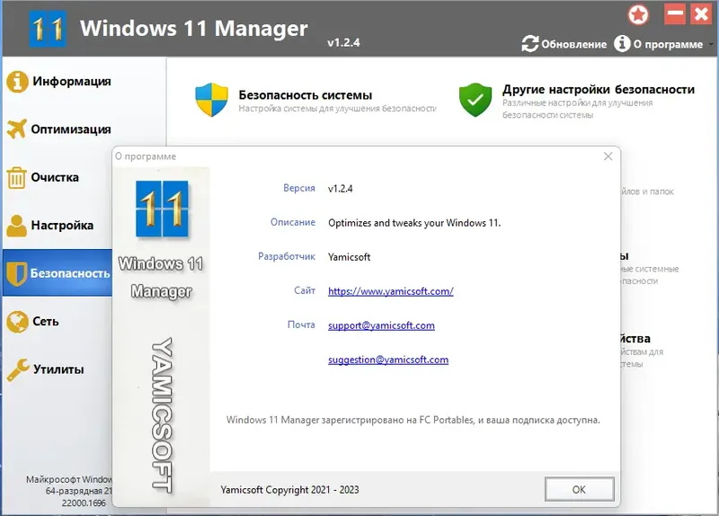Minimize the Windows 11 Manager window
Screen dimensions: 719x516
pos(675,14)
